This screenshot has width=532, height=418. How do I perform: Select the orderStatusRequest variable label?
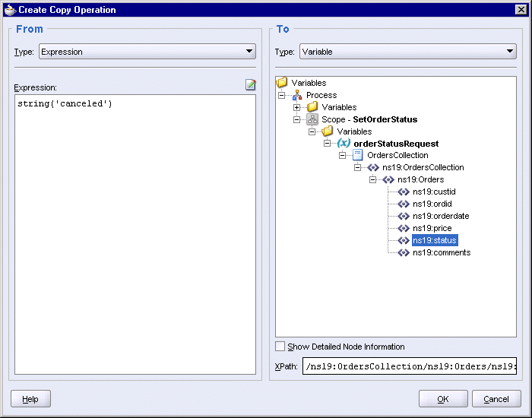pos(396,144)
